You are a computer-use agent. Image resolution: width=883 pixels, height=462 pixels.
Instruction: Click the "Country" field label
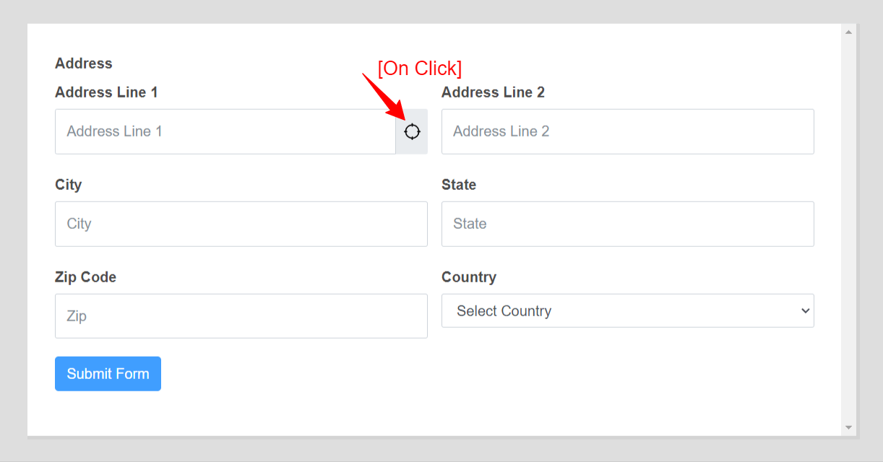click(469, 277)
